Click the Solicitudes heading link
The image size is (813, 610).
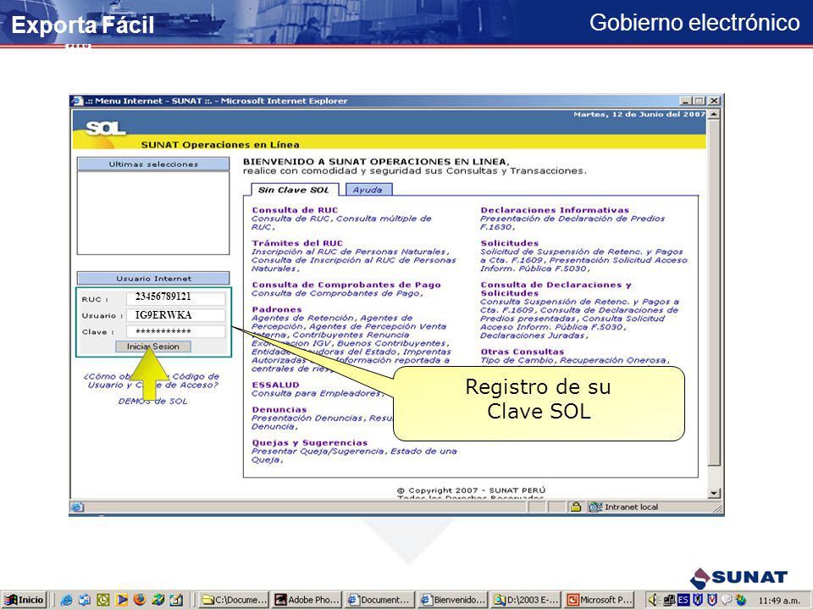[510, 243]
